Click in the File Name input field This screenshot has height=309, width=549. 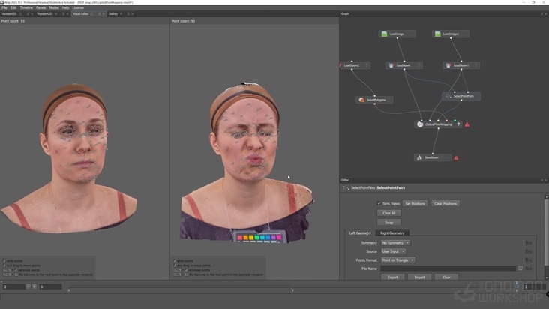(448, 268)
